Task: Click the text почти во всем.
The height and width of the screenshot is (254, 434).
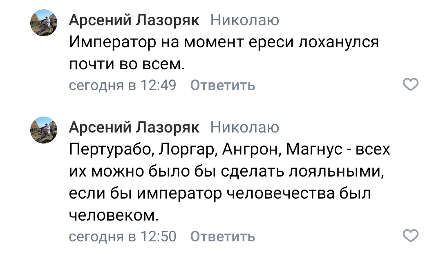Action: tap(127, 64)
